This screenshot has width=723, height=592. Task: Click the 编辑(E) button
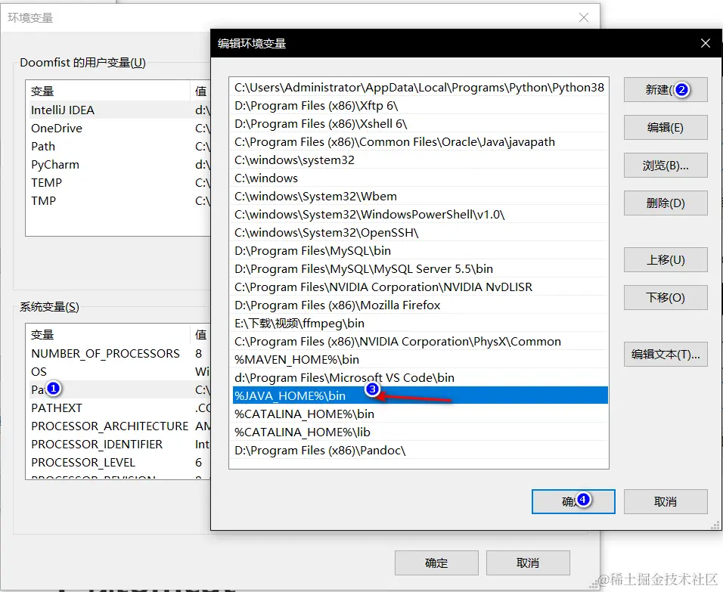[666, 127]
